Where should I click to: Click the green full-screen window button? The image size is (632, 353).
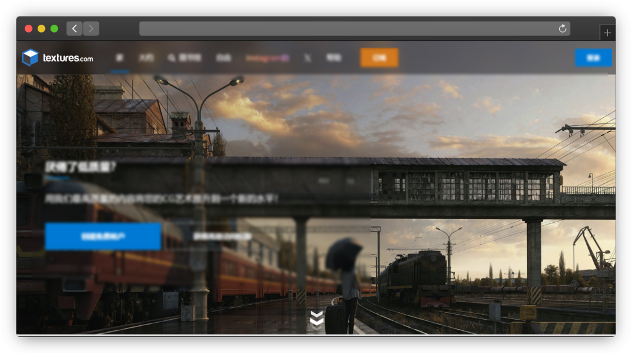[x=54, y=28]
